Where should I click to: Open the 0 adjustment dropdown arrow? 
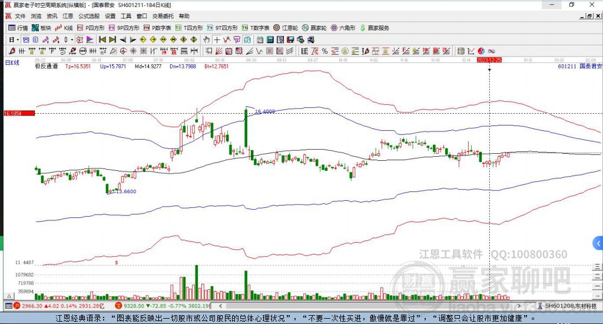(x=72, y=39)
